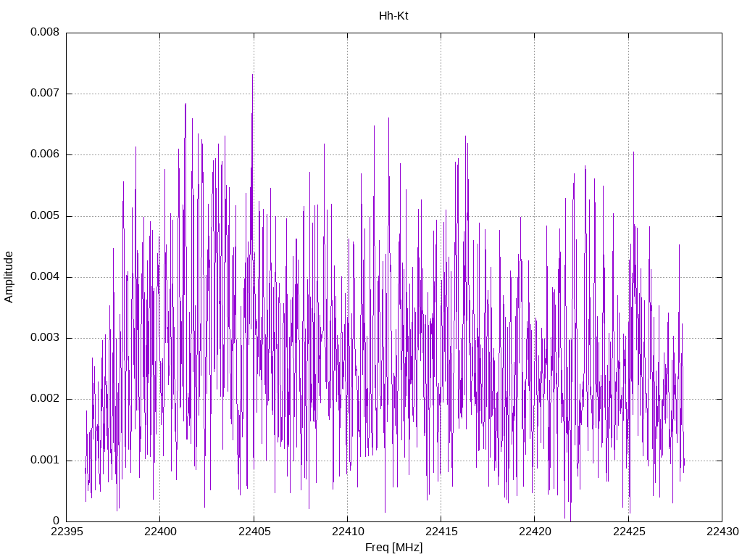The height and width of the screenshot is (557, 742).
Task: Click the 0.005 y-axis tick label
Action: pyautogui.click(x=45, y=216)
